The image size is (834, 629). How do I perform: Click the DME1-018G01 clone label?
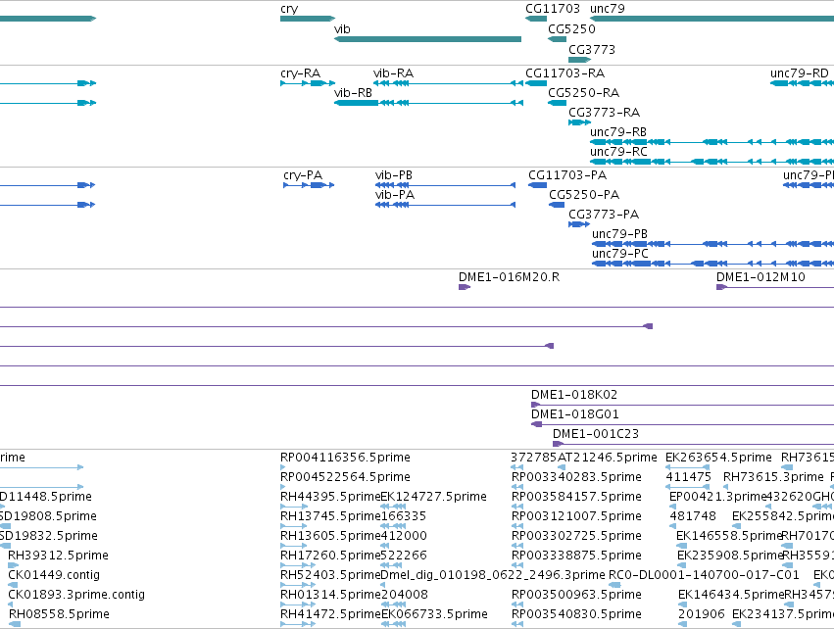tap(575, 414)
